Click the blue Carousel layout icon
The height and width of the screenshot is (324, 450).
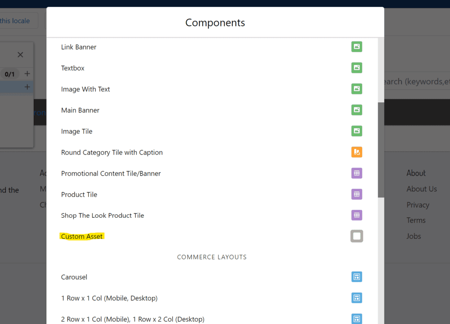click(x=356, y=277)
